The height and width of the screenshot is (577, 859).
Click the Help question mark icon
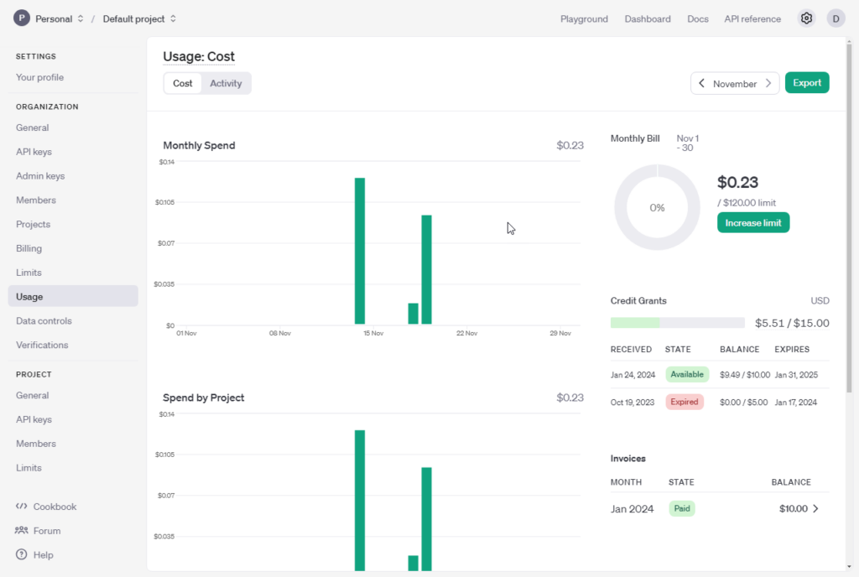tap(21, 554)
